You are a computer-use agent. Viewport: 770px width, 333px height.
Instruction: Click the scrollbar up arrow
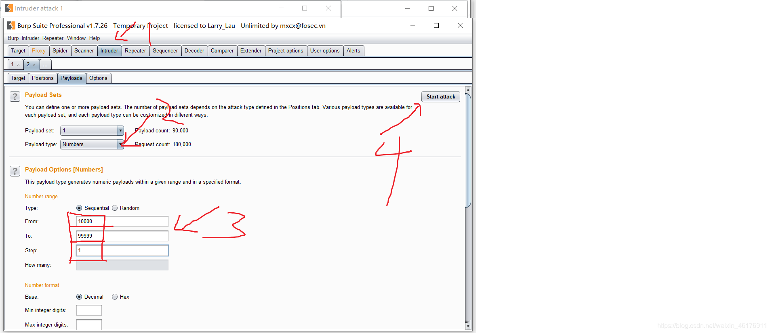point(468,90)
